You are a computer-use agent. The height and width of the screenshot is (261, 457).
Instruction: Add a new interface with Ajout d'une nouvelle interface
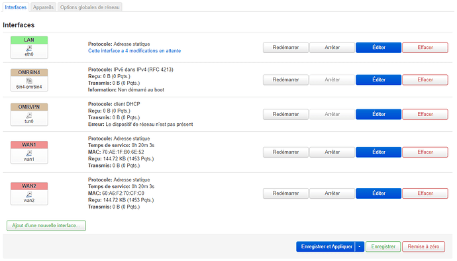[x=46, y=226]
